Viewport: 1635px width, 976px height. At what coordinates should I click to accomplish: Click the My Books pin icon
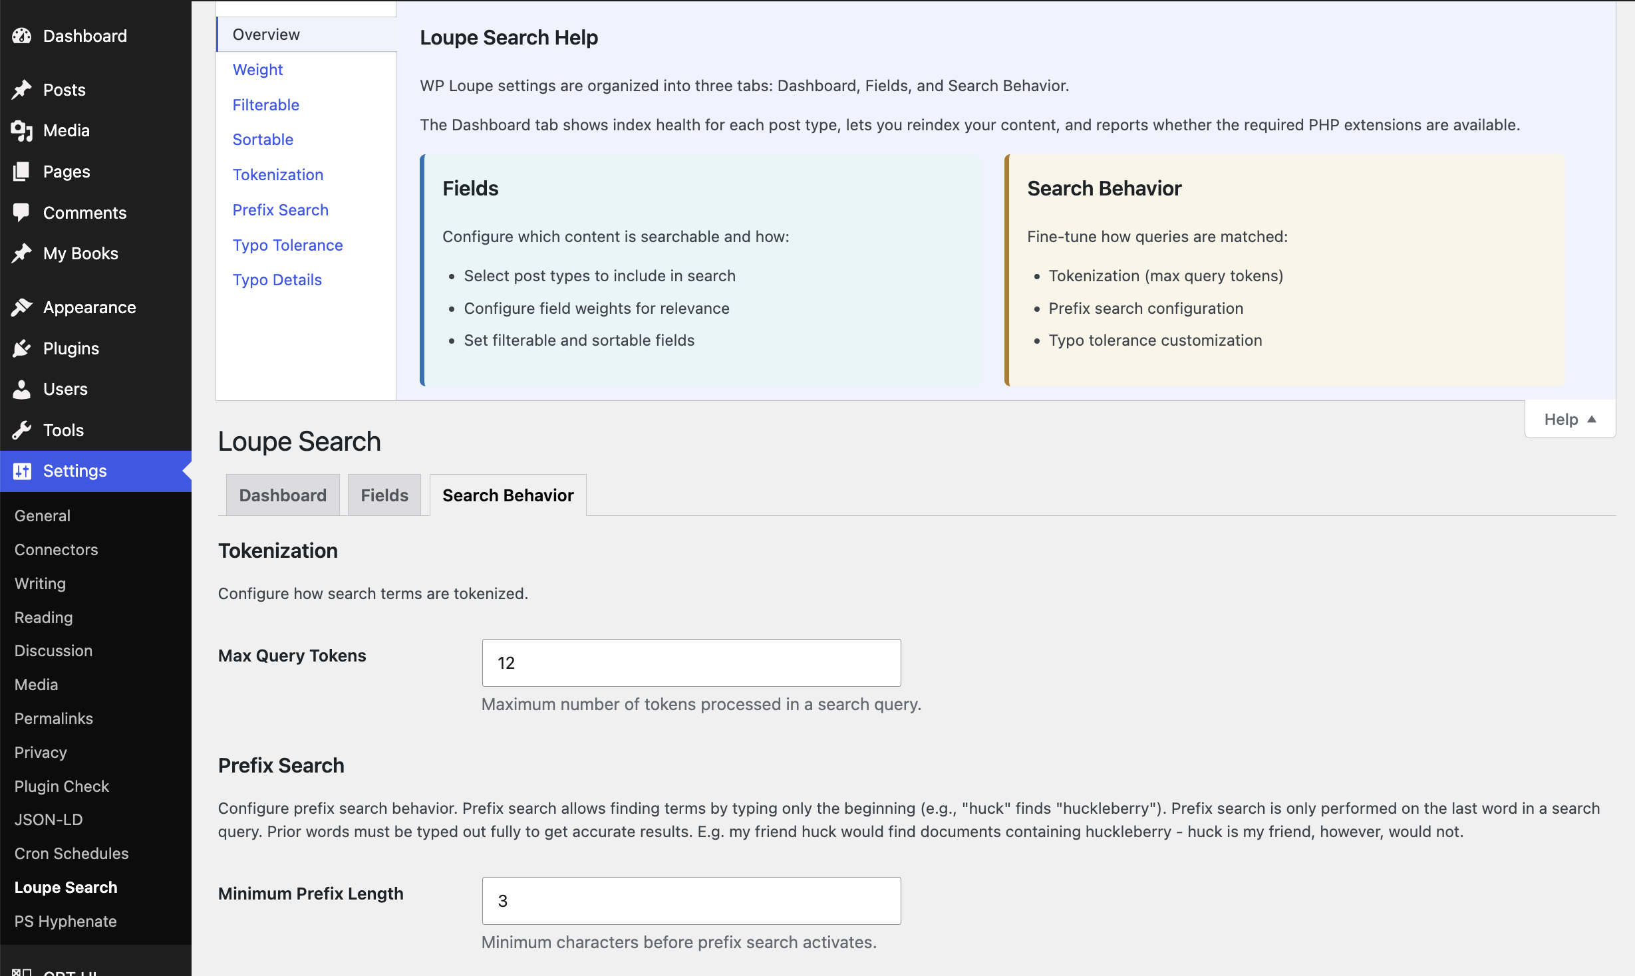(x=22, y=253)
